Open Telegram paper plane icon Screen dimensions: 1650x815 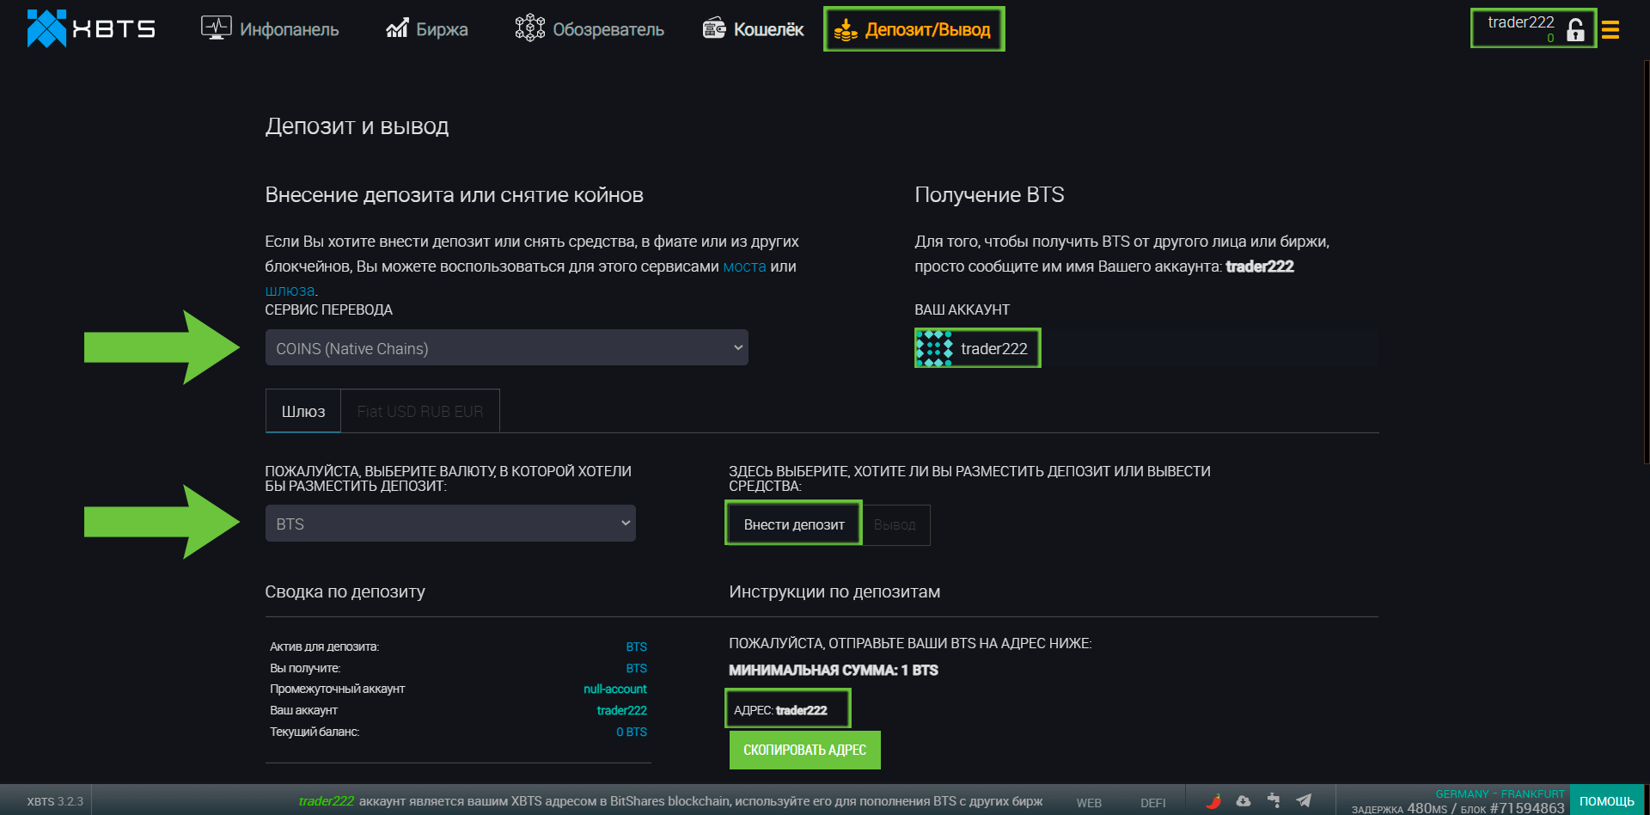point(1304,801)
